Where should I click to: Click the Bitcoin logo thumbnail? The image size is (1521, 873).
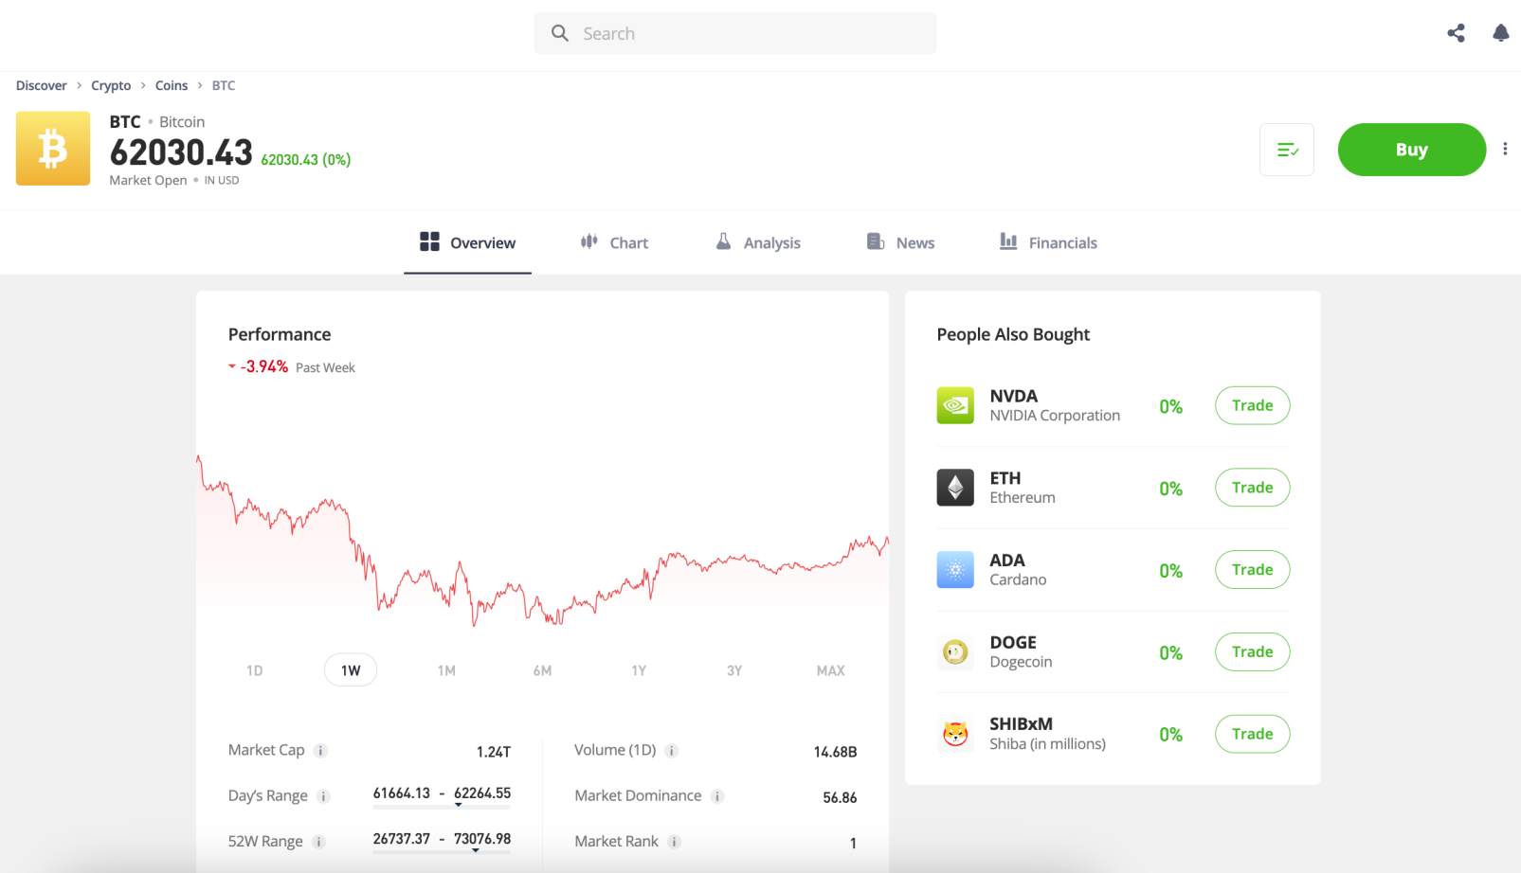click(x=53, y=149)
